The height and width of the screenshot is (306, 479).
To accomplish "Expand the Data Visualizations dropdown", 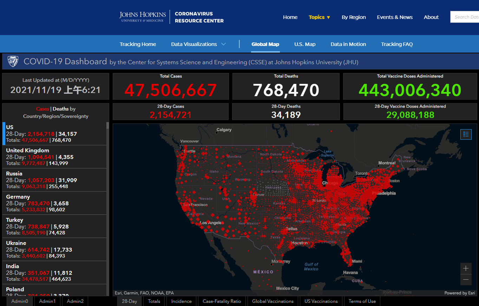I will (198, 44).
